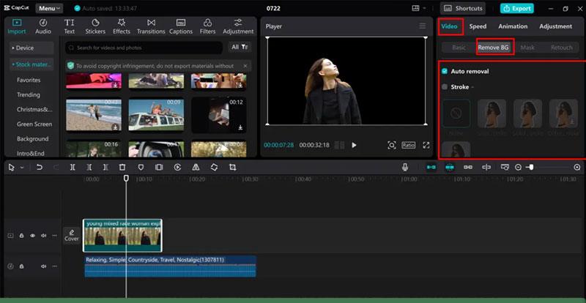Viewport: 586px width, 303px height.
Task: Open the Text panel
Action: point(69,26)
